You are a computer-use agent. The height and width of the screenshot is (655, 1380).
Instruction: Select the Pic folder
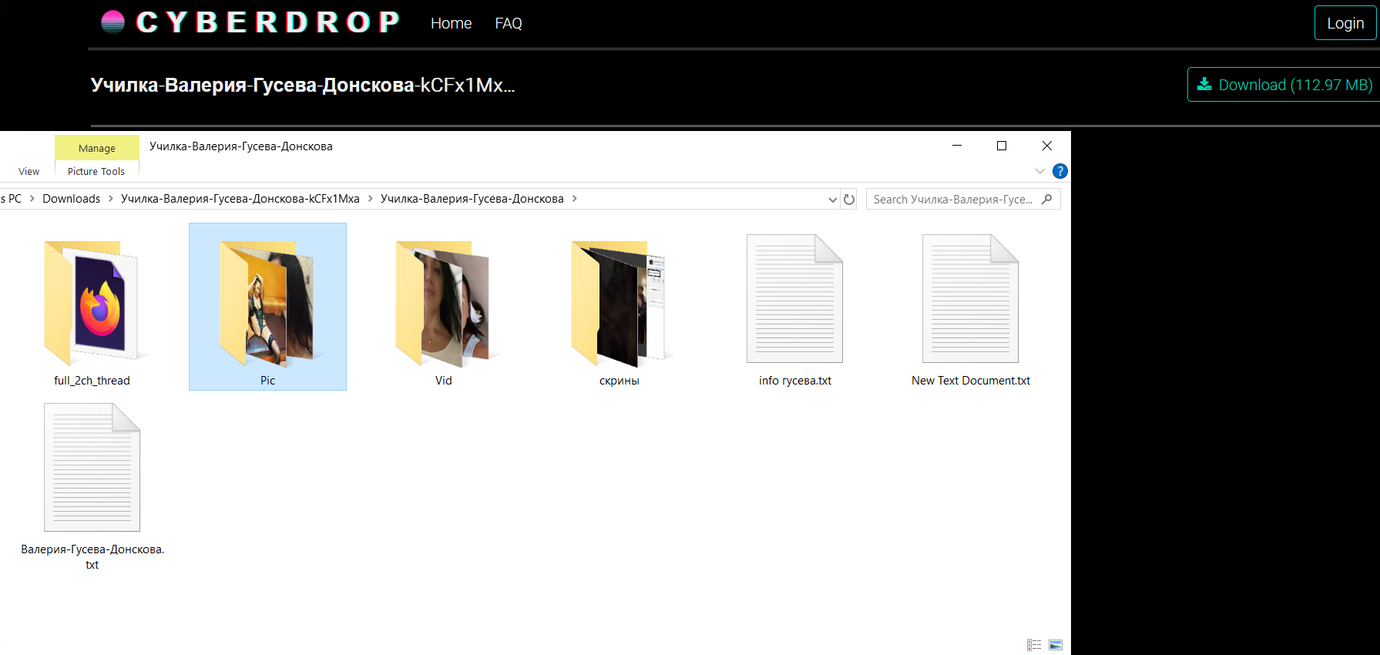[x=267, y=307]
